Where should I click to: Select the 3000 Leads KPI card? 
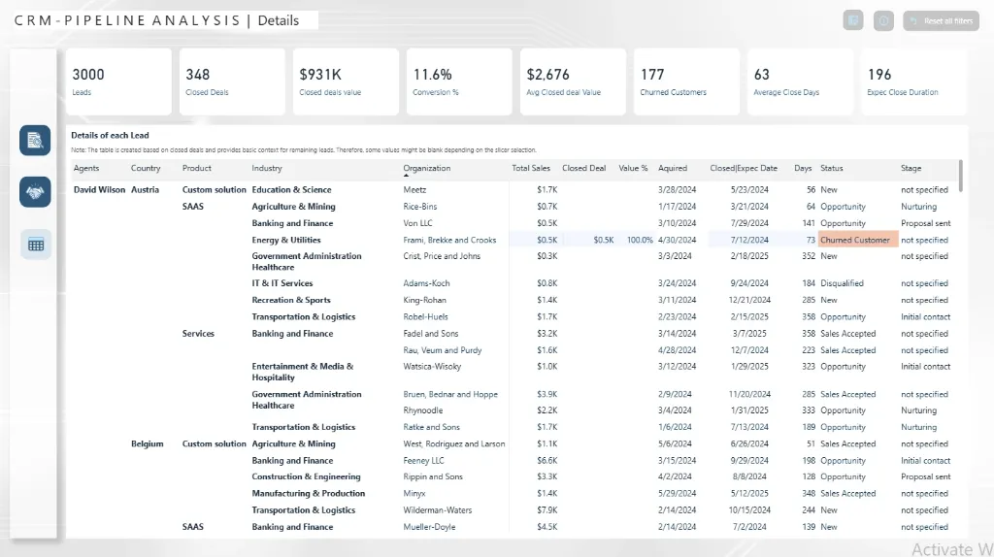118,82
